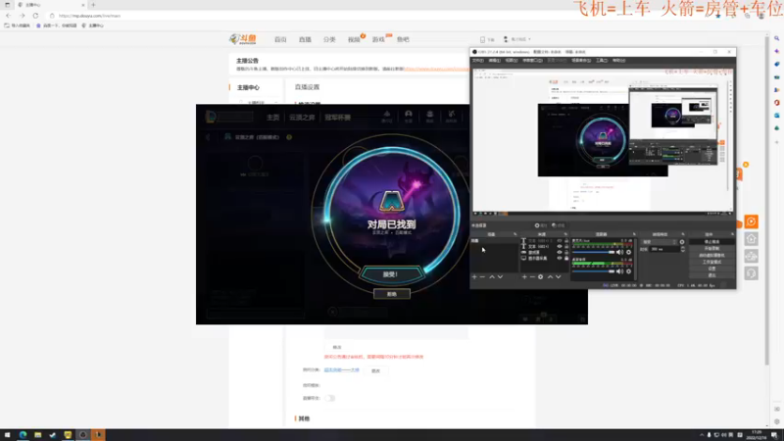The image size is (784, 441).
Task: Pop out the Scenes dock panel
Action: (x=515, y=234)
